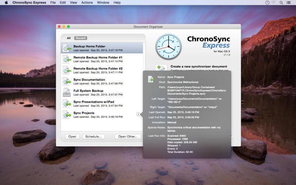This screenshot has height=185, width=296.
Task: Open Spotlight search in the menu bar
Action: [x=281, y=3]
